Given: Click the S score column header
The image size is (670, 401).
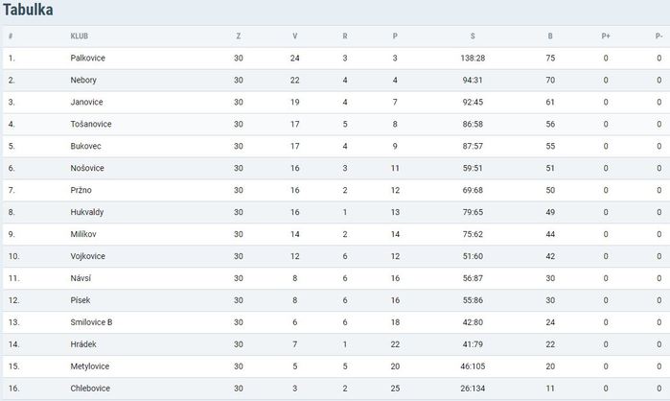Looking at the screenshot, I should click(473, 36).
